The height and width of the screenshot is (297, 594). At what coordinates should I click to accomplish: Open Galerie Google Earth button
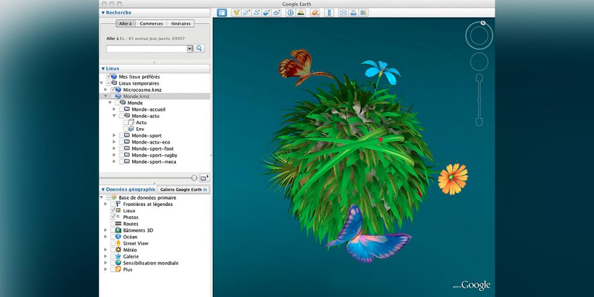coord(183,190)
